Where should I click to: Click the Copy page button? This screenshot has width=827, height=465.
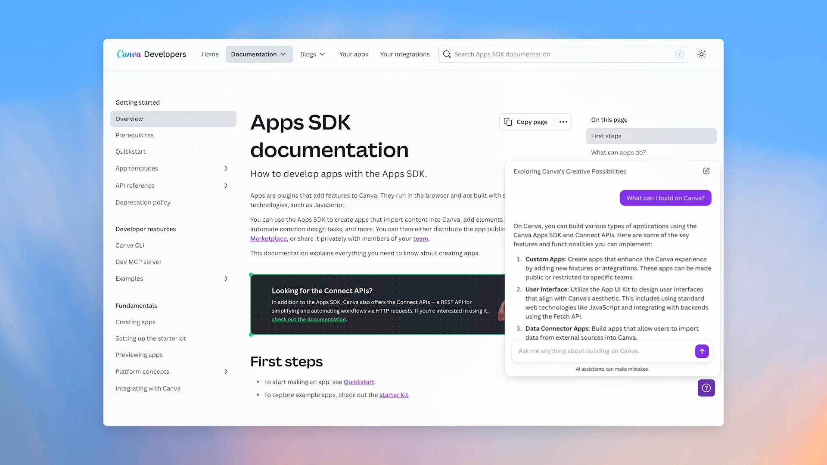(x=526, y=122)
